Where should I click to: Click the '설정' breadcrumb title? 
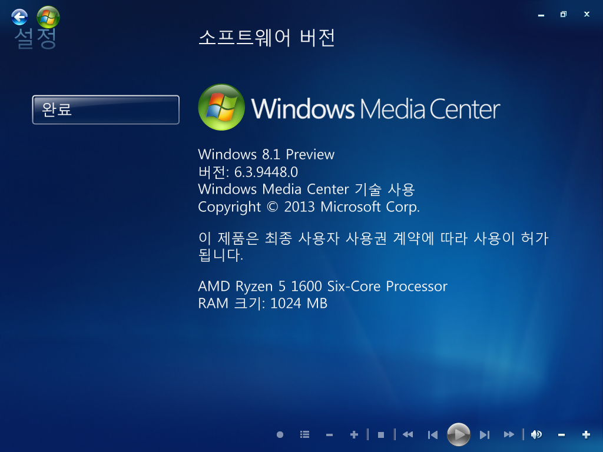pyautogui.click(x=35, y=38)
